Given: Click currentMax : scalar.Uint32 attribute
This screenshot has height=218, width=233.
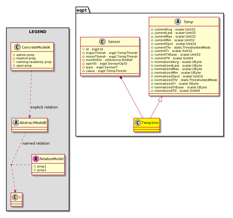Looking at the screenshot, I should click(175, 36).
